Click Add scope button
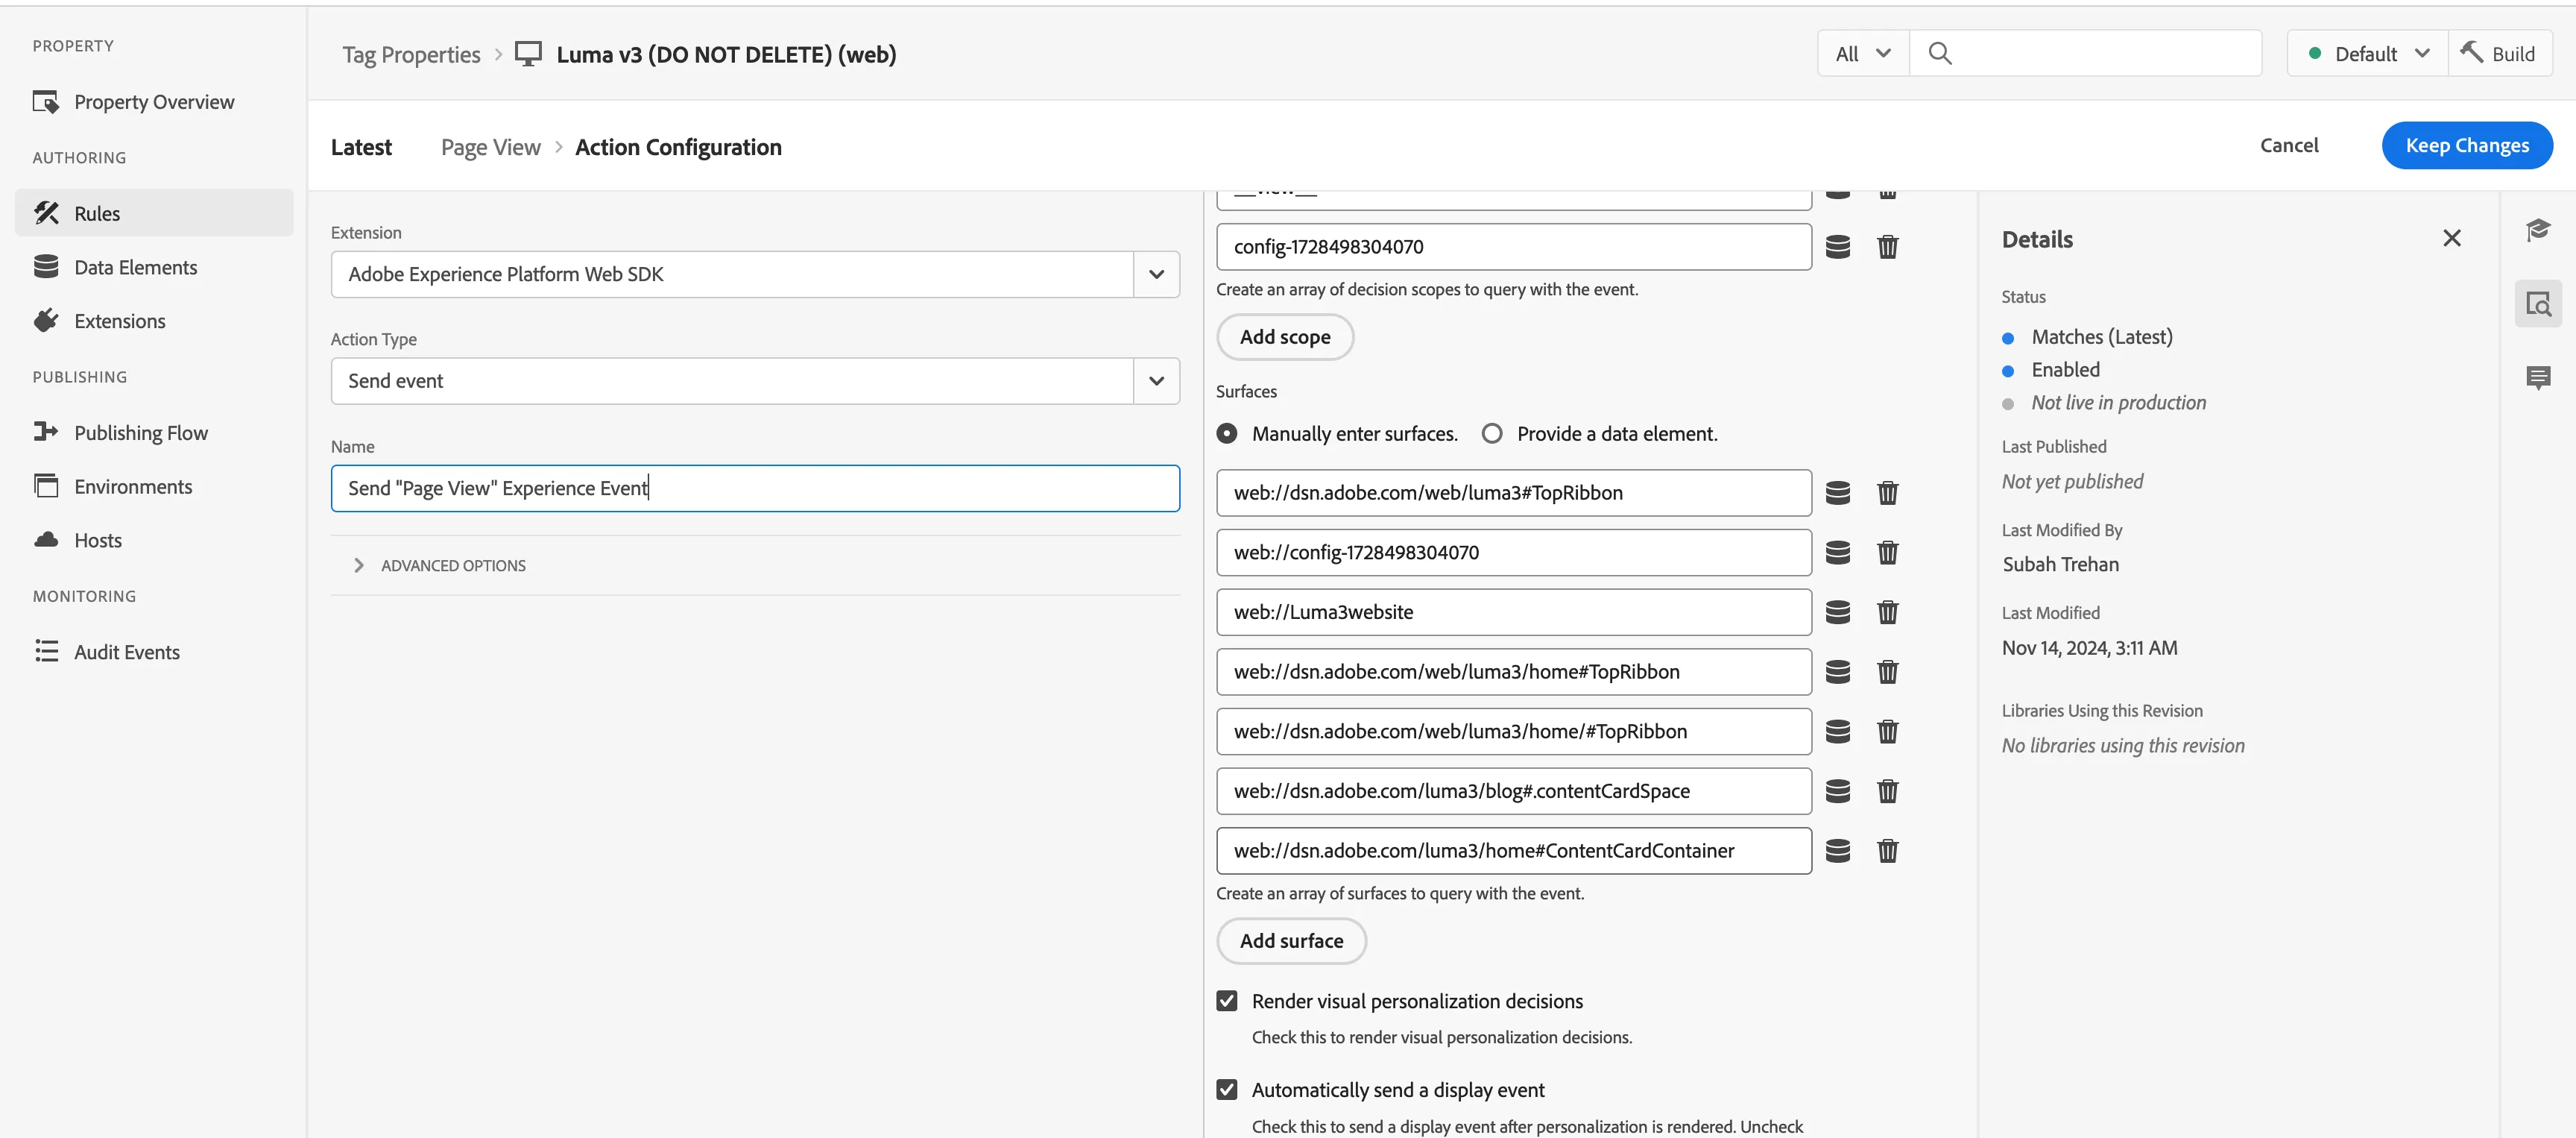Image resolution: width=2576 pixels, height=1138 pixels. pos(1285,337)
